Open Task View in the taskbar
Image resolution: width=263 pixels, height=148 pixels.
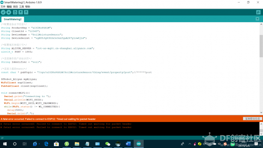tap(25, 144)
